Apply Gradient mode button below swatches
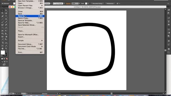This screenshot has width=171, height=96. click(x=4, y=59)
